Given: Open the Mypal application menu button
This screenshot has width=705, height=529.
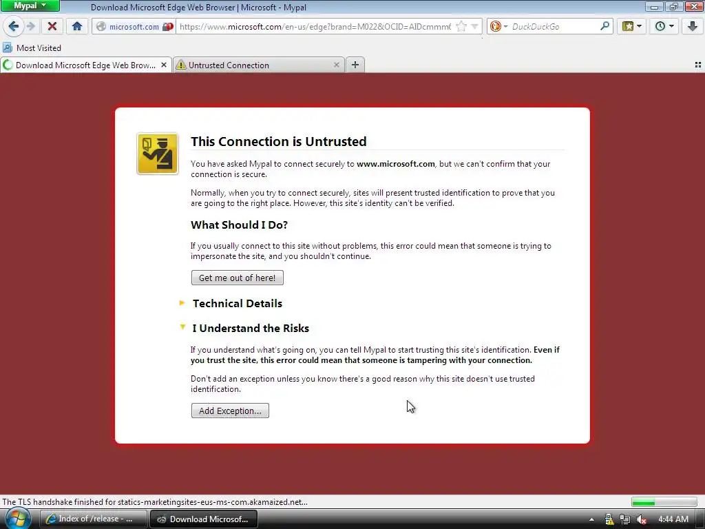Looking at the screenshot, I should [30, 6].
